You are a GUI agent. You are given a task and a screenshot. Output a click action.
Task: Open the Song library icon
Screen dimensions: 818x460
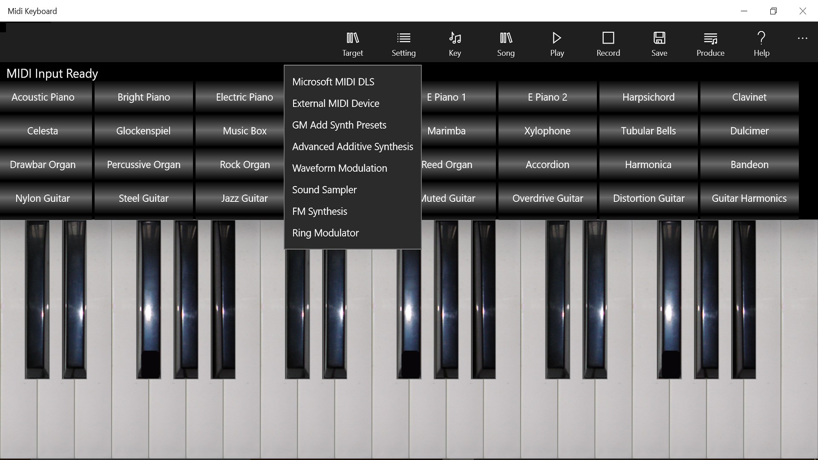pyautogui.click(x=506, y=38)
